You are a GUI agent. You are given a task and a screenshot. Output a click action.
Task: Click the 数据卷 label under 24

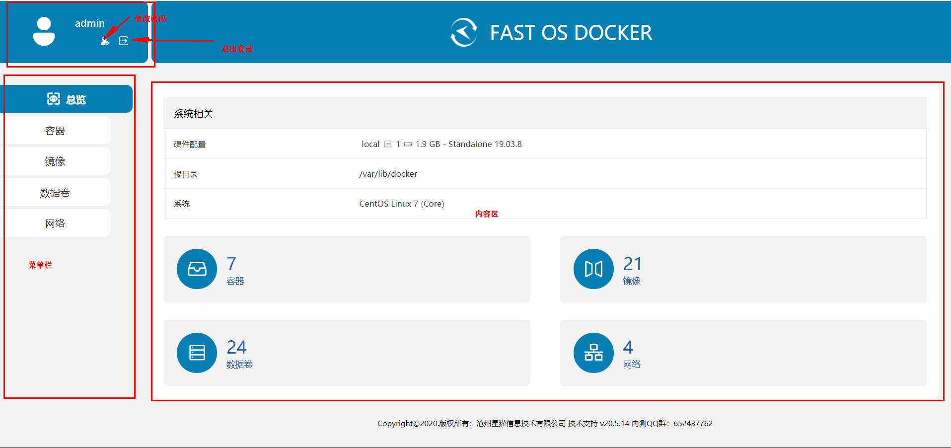239,365
